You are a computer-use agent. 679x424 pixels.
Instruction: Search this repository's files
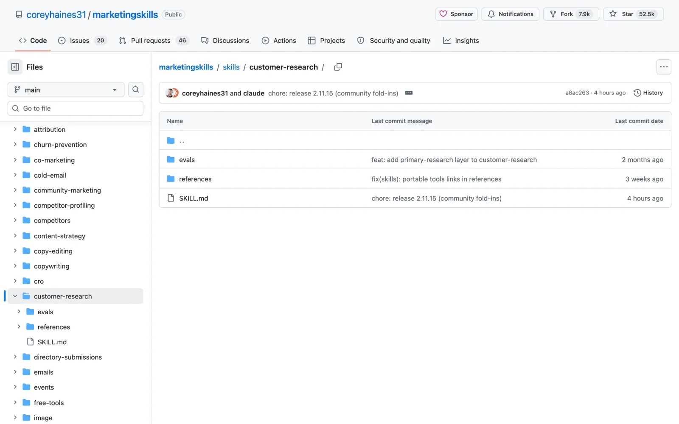[x=136, y=89]
